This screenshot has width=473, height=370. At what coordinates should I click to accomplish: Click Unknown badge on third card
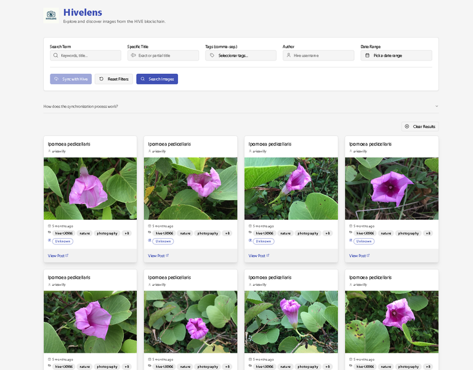[264, 241]
